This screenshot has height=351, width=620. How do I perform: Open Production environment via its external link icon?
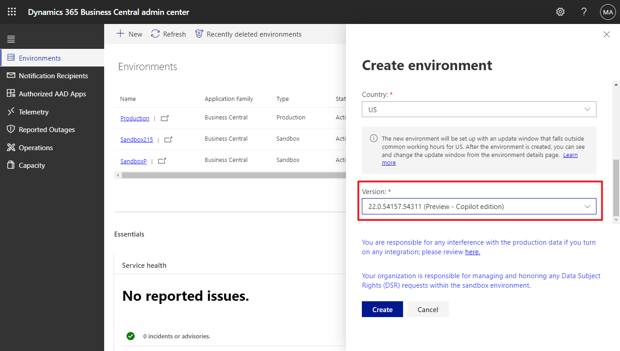[164, 118]
